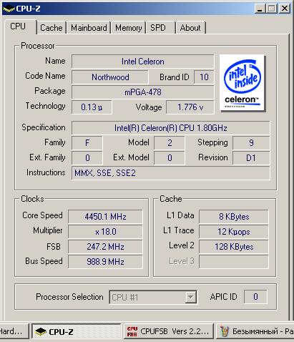
Task: Click the CPUFSB icon in the taskbar
Action: [132, 331]
